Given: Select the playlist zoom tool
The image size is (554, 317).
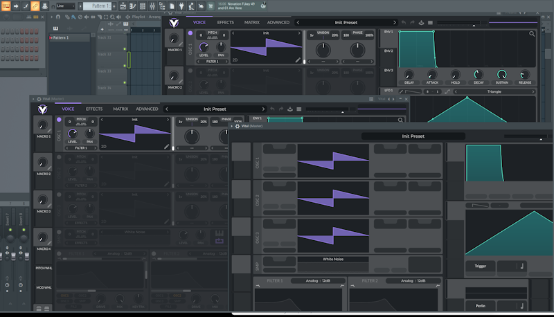Looking at the screenshot, I should tap(112, 17).
